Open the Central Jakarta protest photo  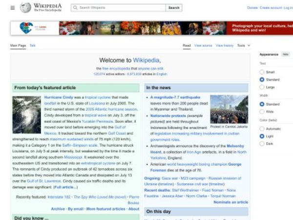(229, 109)
